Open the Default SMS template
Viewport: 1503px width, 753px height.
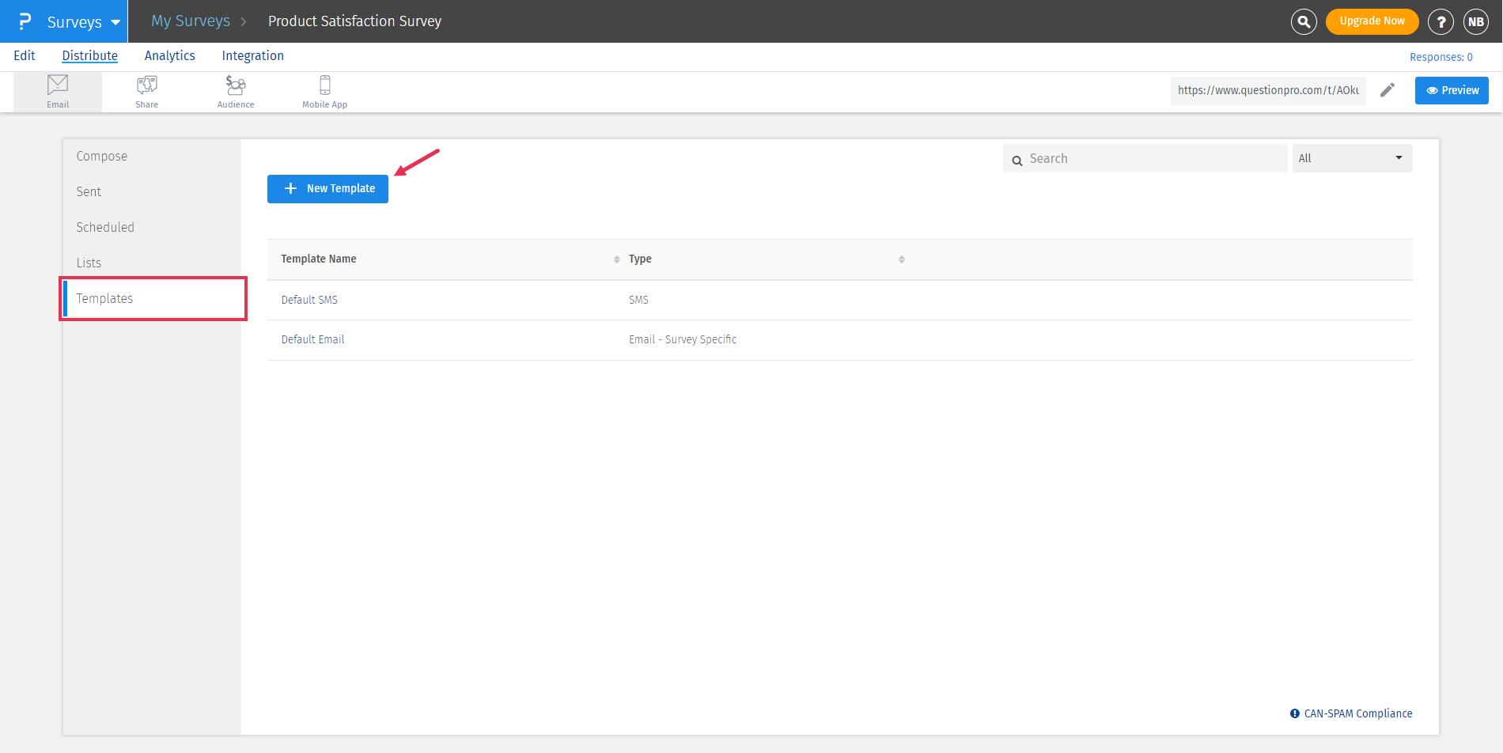coord(309,301)
